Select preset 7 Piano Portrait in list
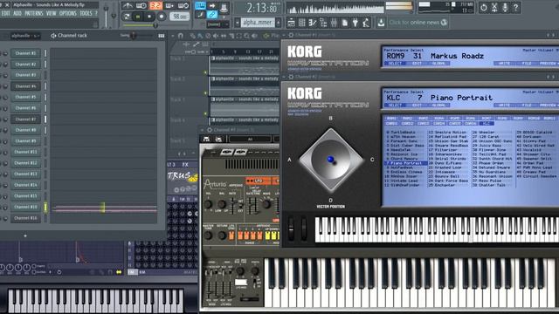559x314 pixels. point(406,163)
